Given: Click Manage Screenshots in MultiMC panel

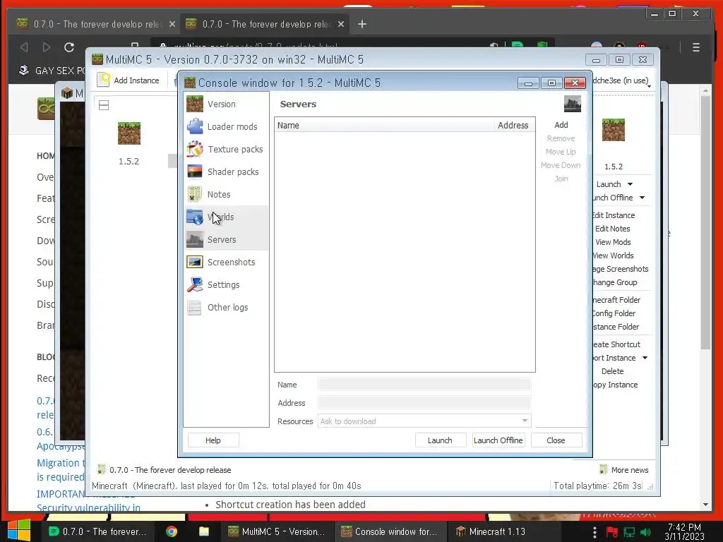Looking at the screenshot, I should click(x=621, y=269).
